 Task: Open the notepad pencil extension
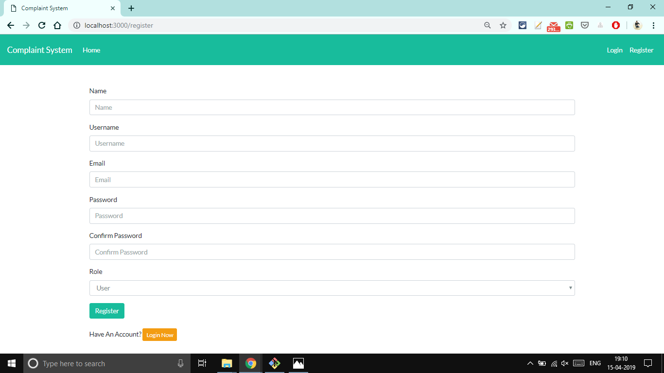click(538, 25)
